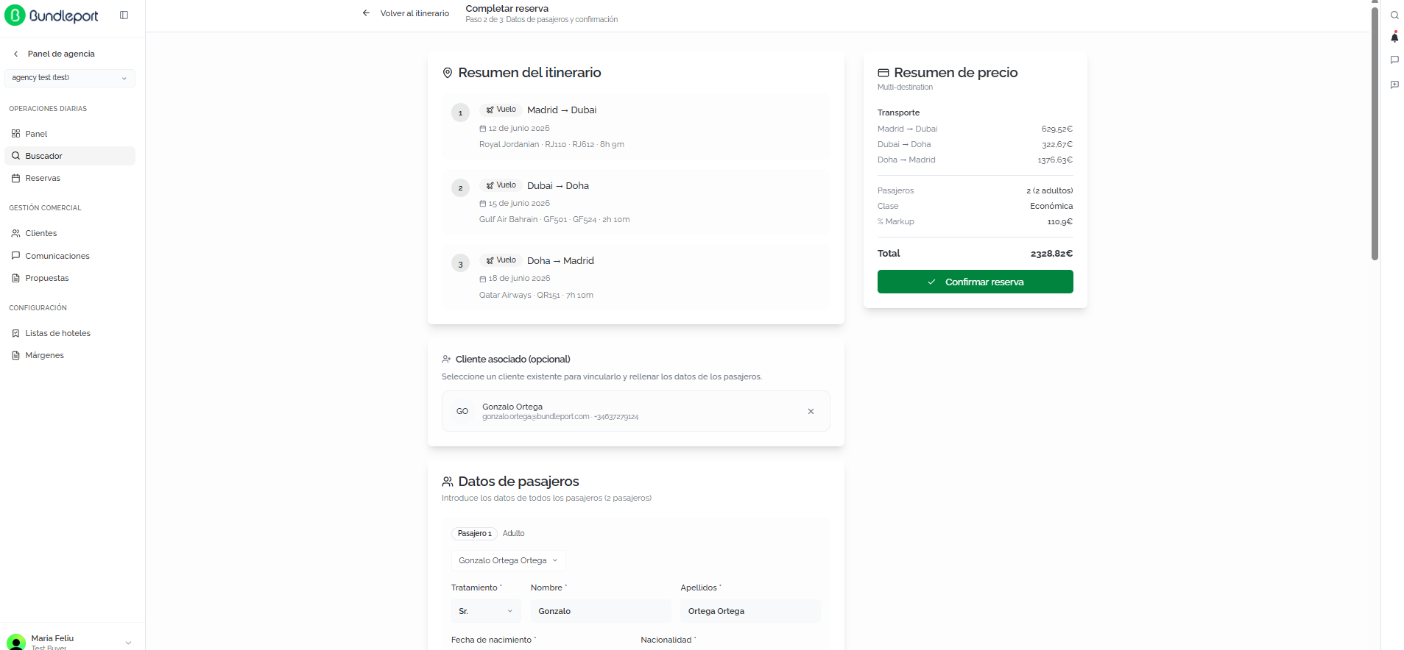
Task: Open the Gonzalo Ortega Ortega passenger selector
Action: click(x=508, y=560)
